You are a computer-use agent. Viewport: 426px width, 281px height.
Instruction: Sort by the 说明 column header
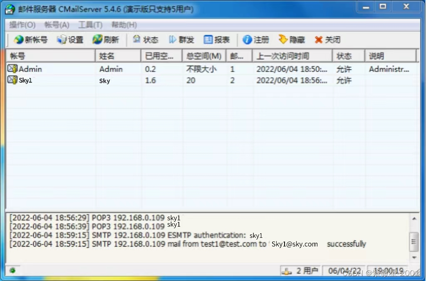pos(390,56)
